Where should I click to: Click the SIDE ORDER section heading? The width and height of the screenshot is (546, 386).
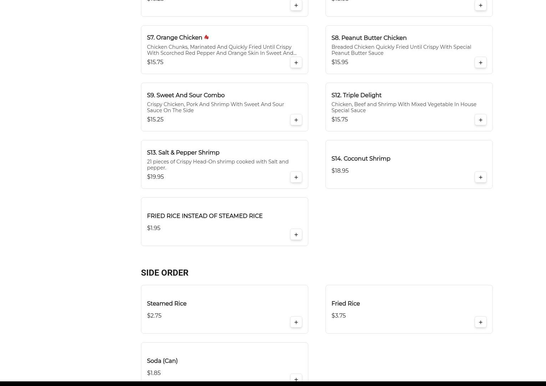[165, 273]
